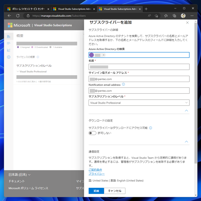Minimize the browser window
The height and width of the screenshot is (201, 201).
[175, 8]
